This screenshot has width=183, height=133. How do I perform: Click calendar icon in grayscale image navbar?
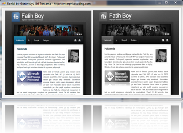point(163,40)
